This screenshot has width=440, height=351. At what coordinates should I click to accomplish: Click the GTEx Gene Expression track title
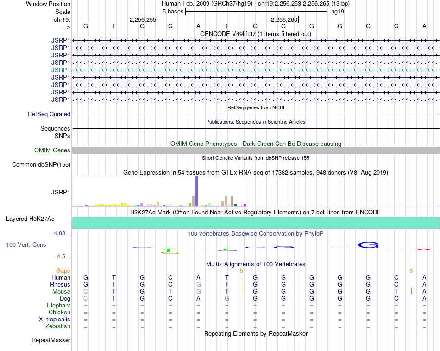[x=256, y=173]
